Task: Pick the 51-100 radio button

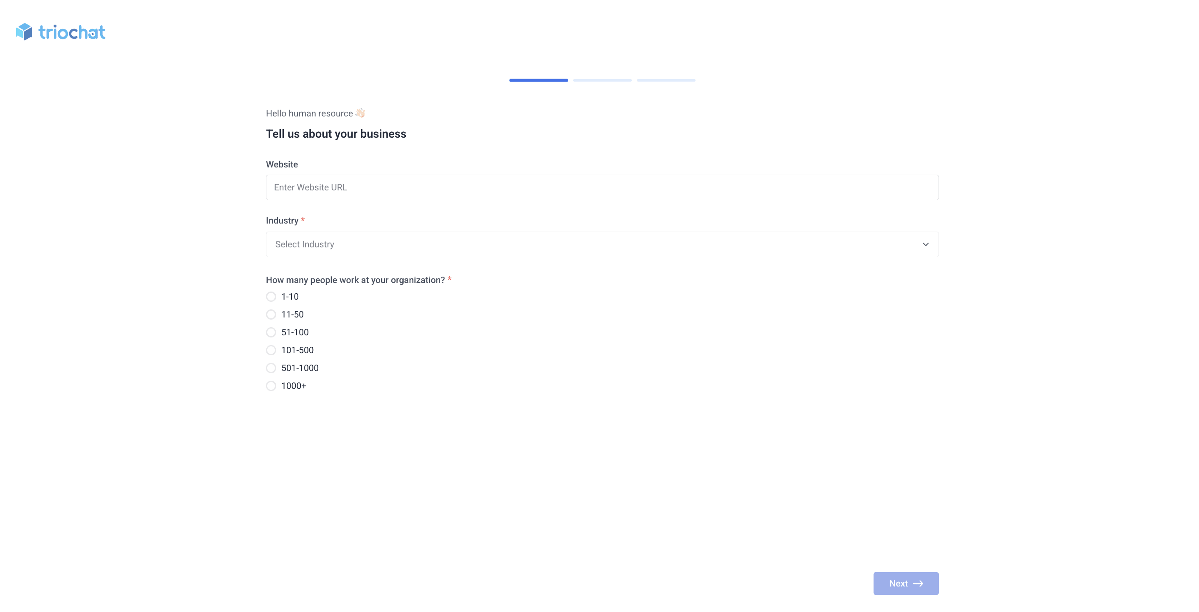Action: (x=271, y=332)
